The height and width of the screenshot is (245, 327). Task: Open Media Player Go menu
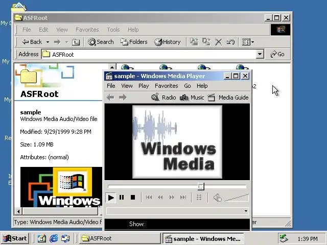pos(188,86)
